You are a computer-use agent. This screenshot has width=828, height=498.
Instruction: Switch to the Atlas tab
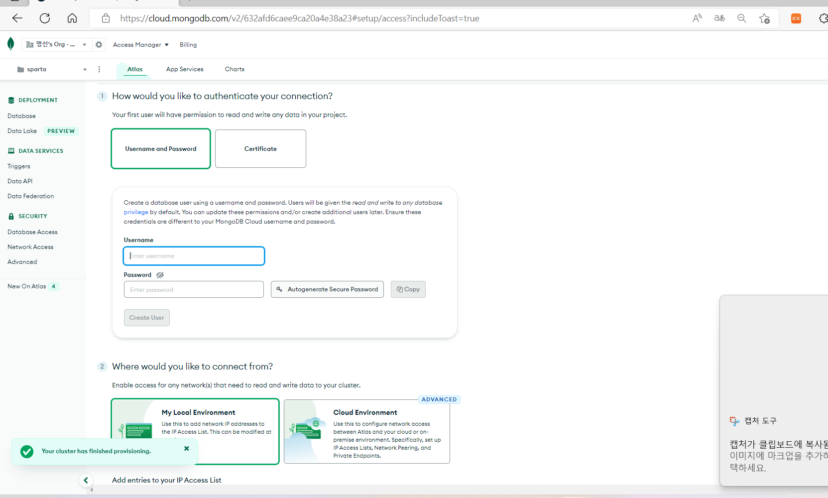point(135,69)
